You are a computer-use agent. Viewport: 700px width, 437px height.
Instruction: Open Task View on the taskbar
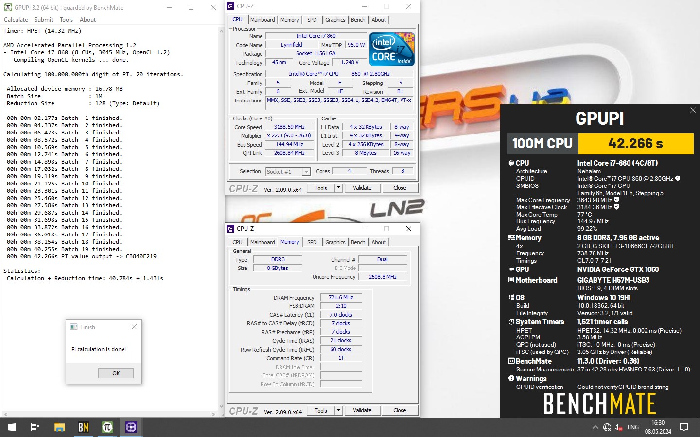35,427
